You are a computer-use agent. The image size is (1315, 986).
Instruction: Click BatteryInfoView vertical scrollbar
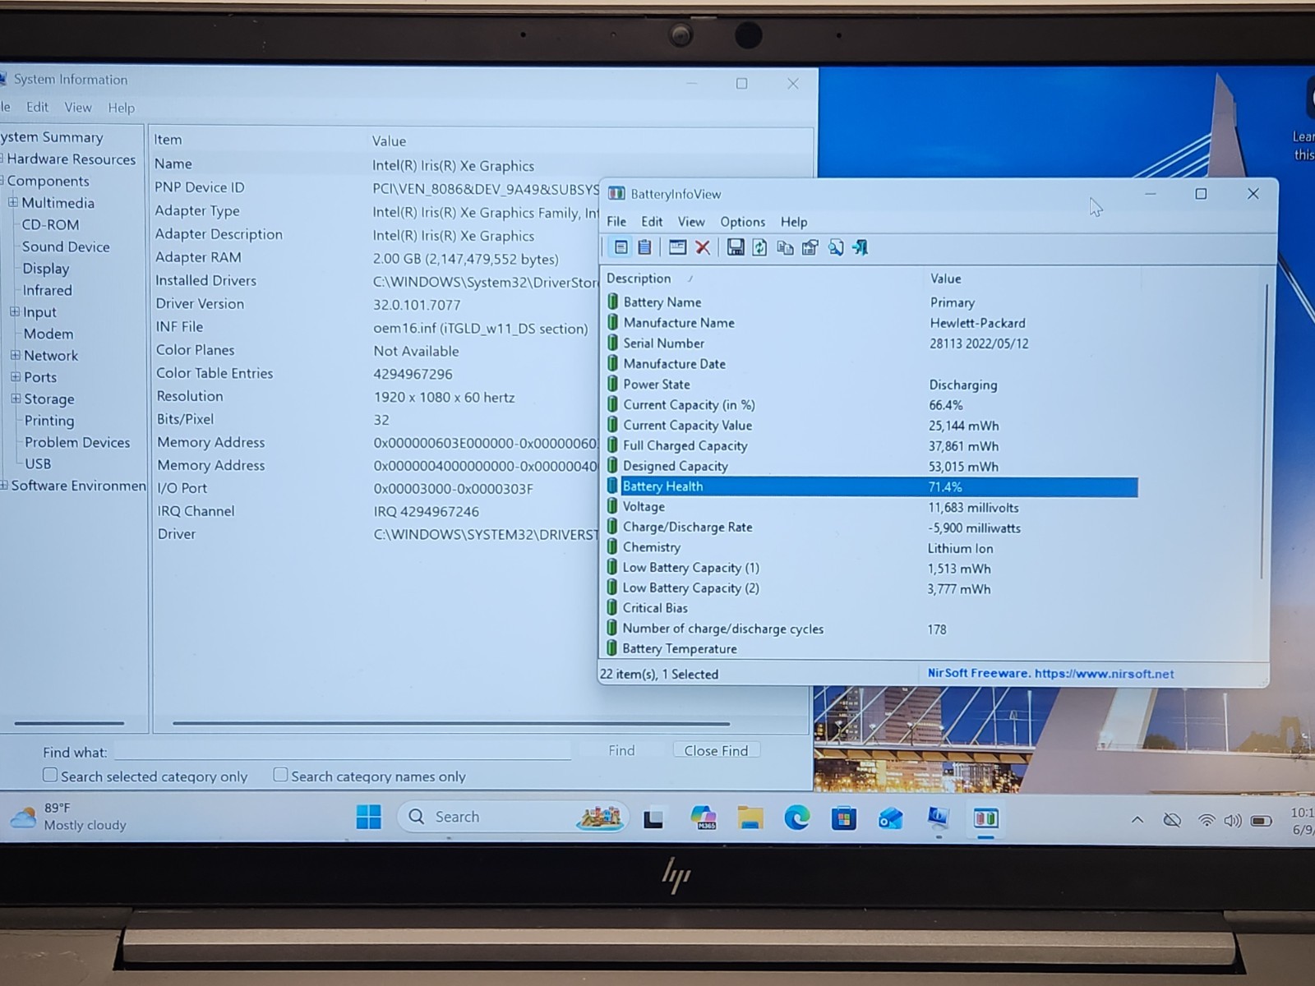coord(1264,431)
